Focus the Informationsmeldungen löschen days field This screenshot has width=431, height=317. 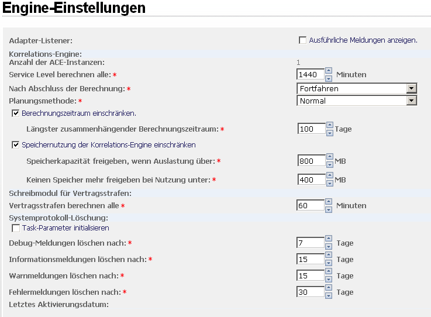pyautogui.click(x=311, y=259)
